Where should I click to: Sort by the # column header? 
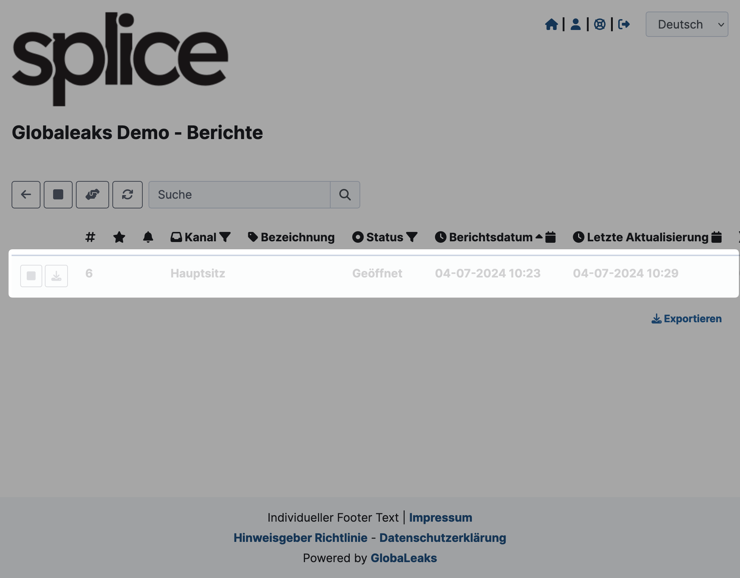tap(90, 237)
